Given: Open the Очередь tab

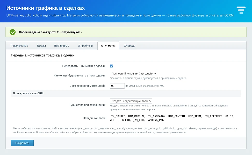Looking at the screenshot, I should [x=129, y=46].
